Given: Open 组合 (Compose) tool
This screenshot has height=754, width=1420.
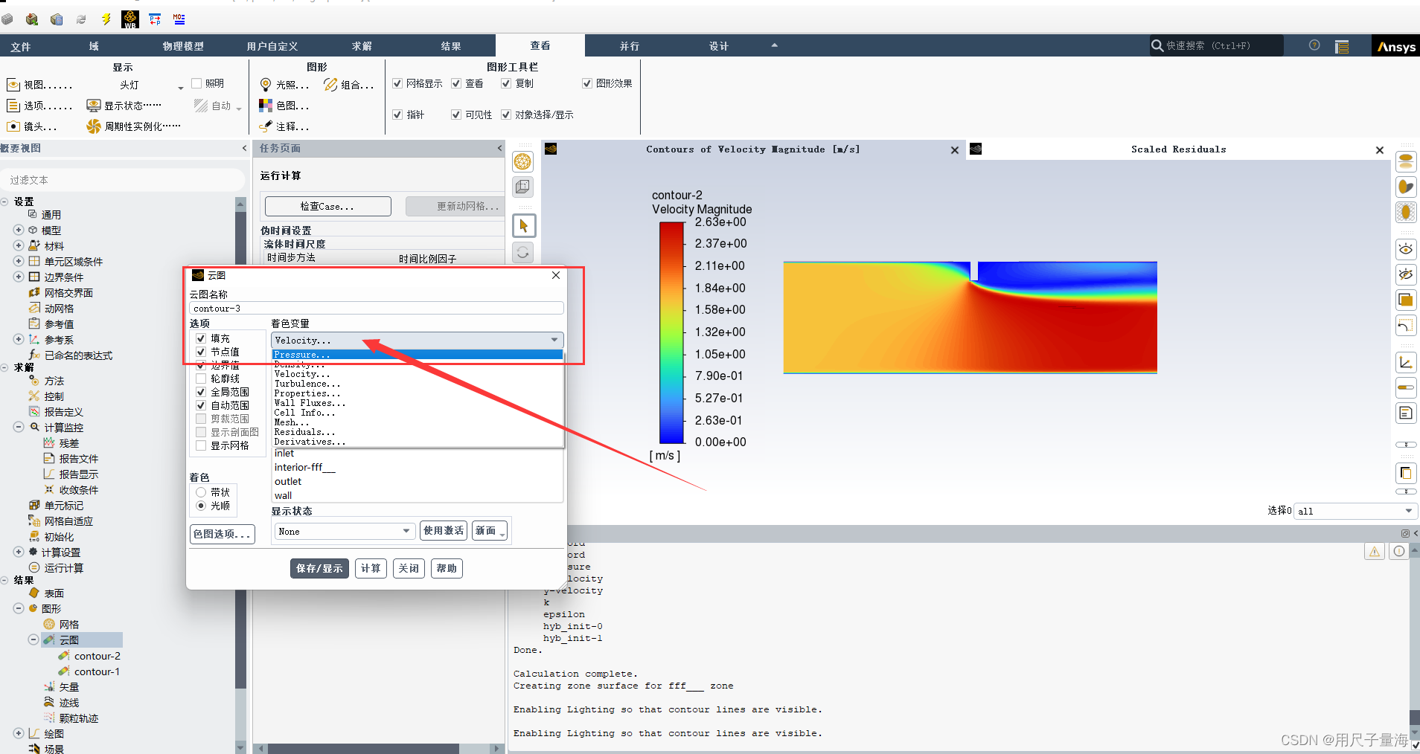Looking at the screenshot, I should click(348, 85).
